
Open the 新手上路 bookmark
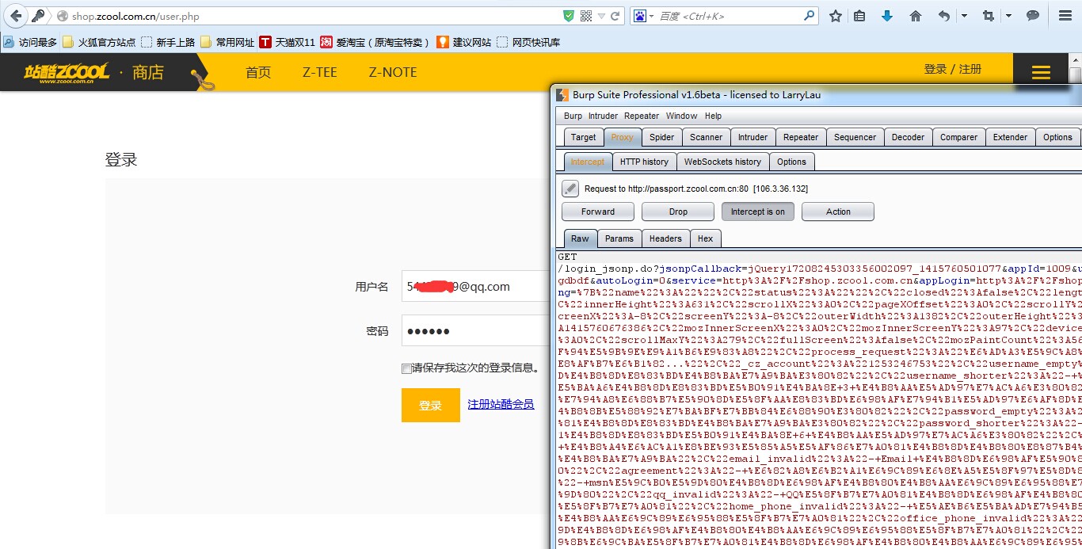click(x=168, y=42)
